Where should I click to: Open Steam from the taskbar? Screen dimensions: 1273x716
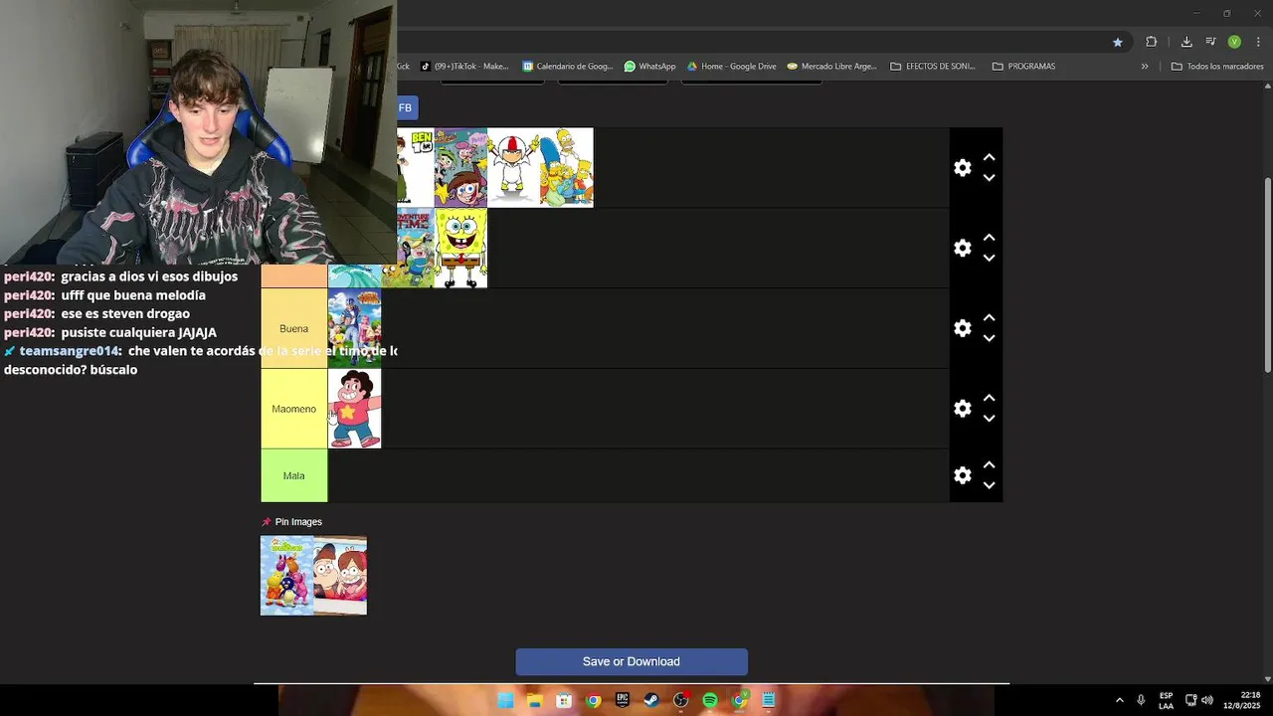(651, 700)
